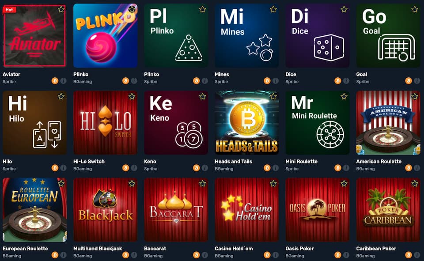Image resolution: width=424 pixels, height=261 pixels.
Task: Click the Hot badge on Aviator
Action: [x=9, y=10]
